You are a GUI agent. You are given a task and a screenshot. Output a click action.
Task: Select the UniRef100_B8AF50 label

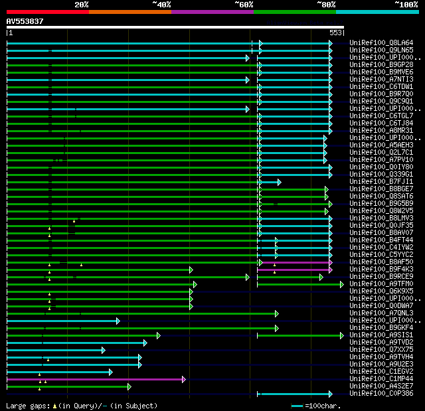381,262
